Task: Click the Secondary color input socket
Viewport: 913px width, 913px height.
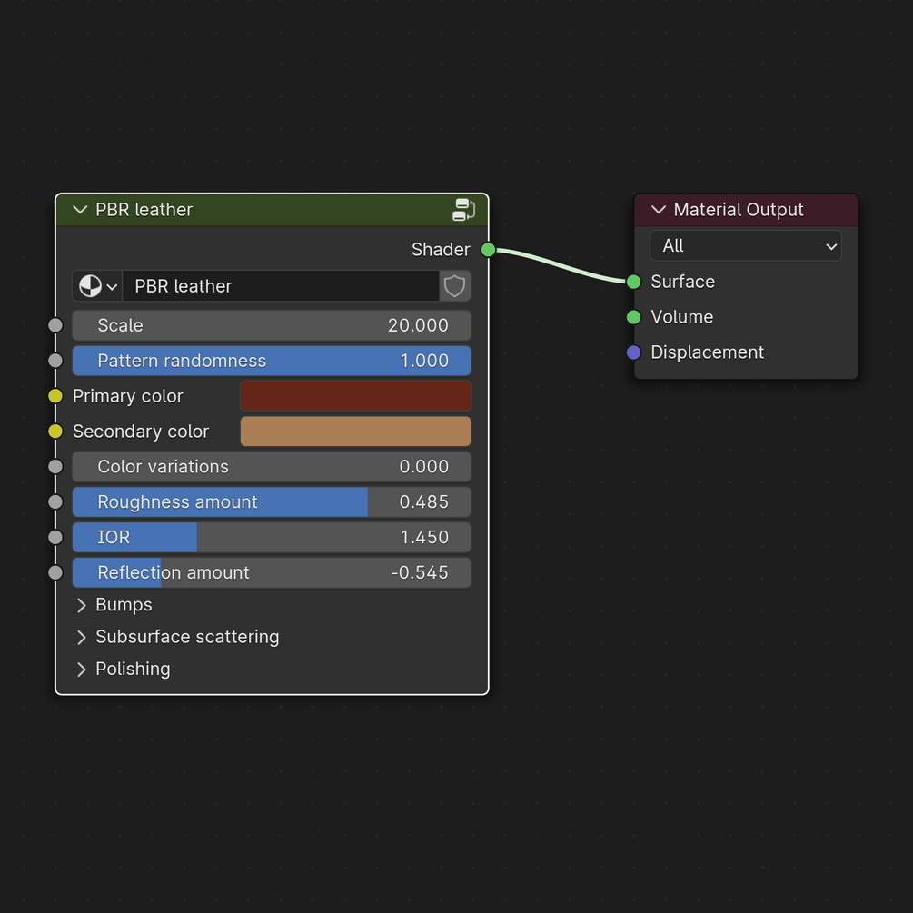Action: coord(55,432)
